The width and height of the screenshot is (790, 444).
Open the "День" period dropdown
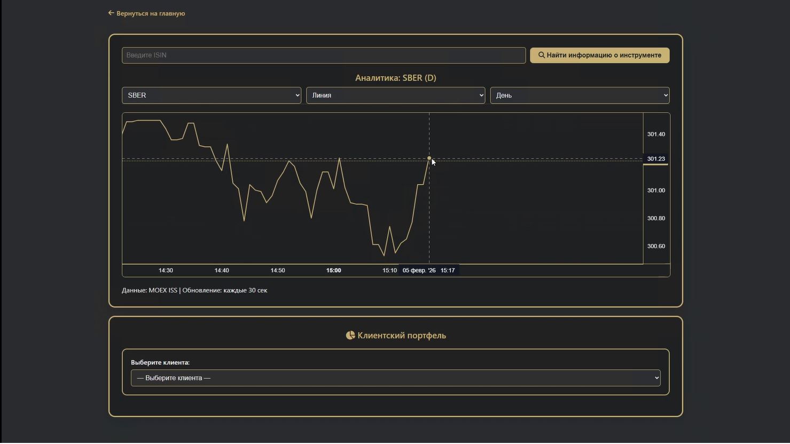coord(579,96)
